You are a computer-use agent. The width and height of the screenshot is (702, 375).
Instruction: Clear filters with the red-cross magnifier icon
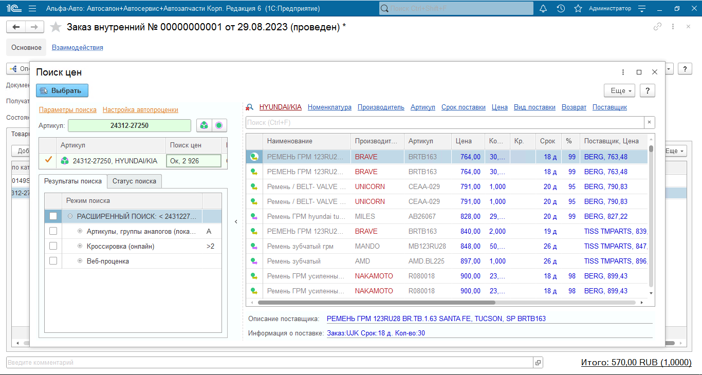point(249,107)
